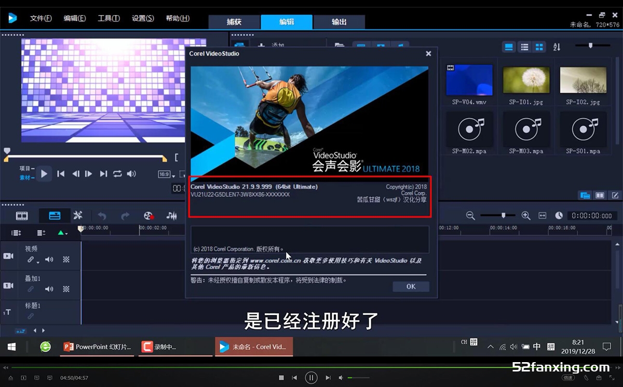This screenshot has width=623, height=387.
Task: Open the green chapter/cue marker dropdown
Action: [63, 233]
